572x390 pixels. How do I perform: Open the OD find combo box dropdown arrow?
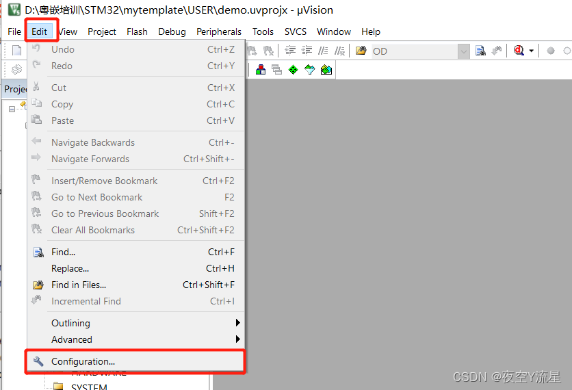click(464, 51)
